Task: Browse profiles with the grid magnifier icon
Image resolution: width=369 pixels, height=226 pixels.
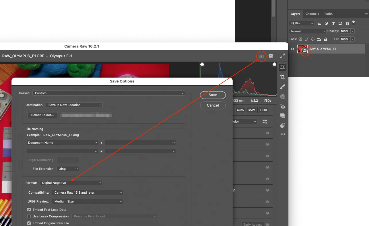Action: [x=265, y=122]
